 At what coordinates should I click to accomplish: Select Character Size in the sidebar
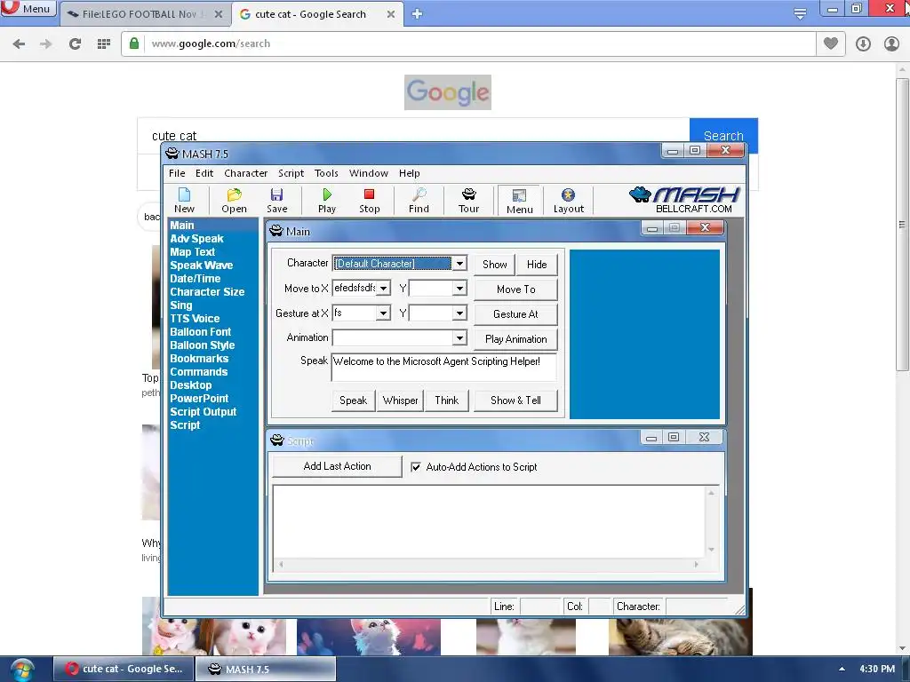[x=207, y=291]
